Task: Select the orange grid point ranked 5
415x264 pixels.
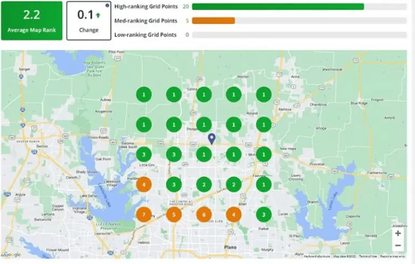Action: pos(174,215)
